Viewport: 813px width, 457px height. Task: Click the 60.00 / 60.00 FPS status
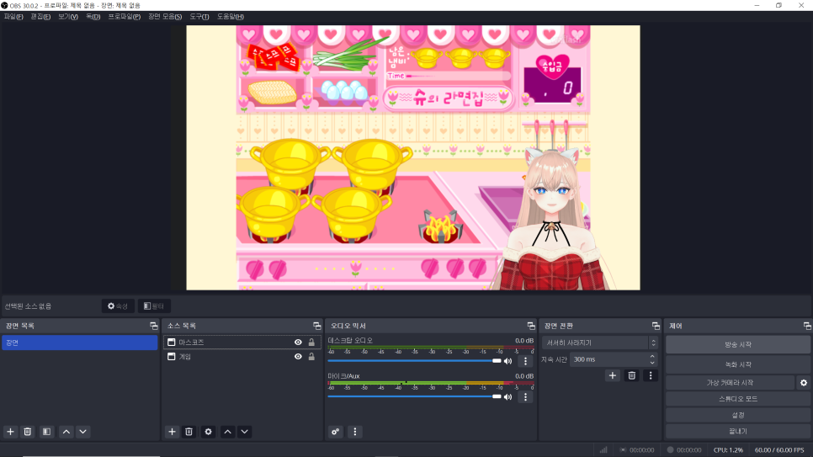click(x=779, y=450)
